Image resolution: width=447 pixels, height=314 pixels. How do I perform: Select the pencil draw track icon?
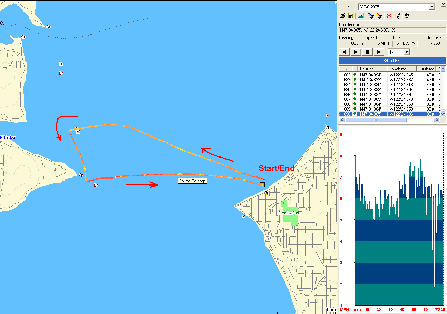398,16
